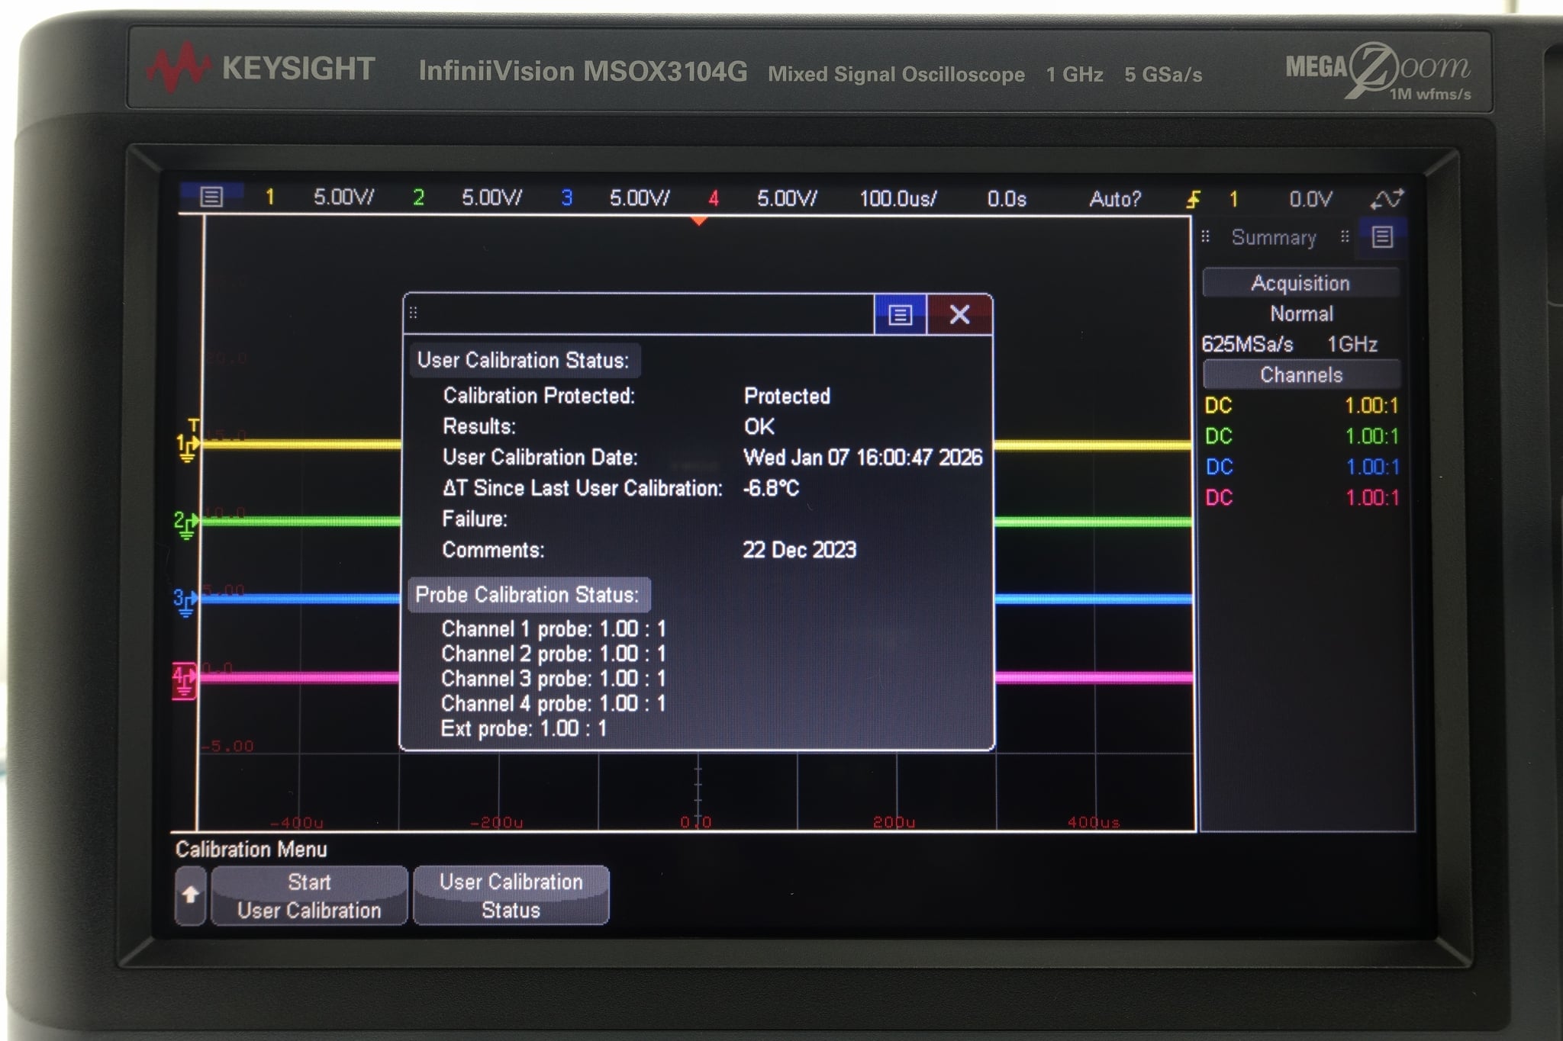Viewport: 1563px width, 1041px height.
Task: Click Channel 1 probe: 1.00 : 1 row
Action: tap(553, 629)
